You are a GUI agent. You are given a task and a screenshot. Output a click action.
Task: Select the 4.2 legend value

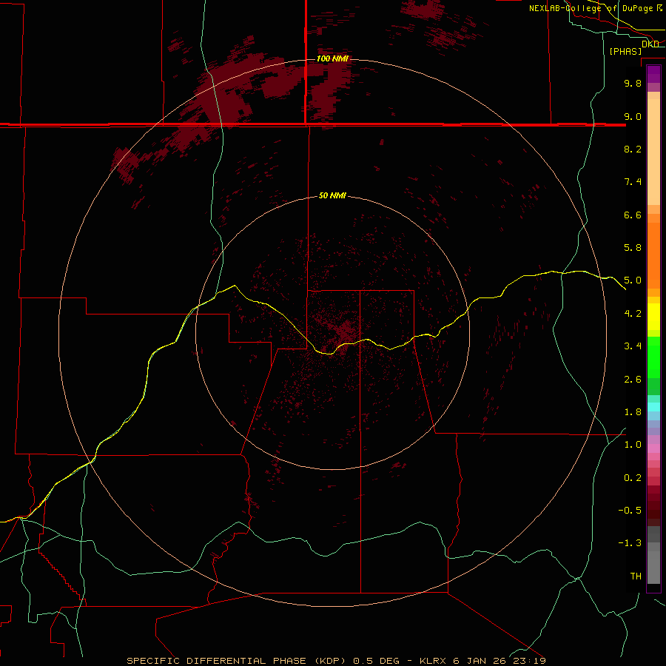(633, 314)
